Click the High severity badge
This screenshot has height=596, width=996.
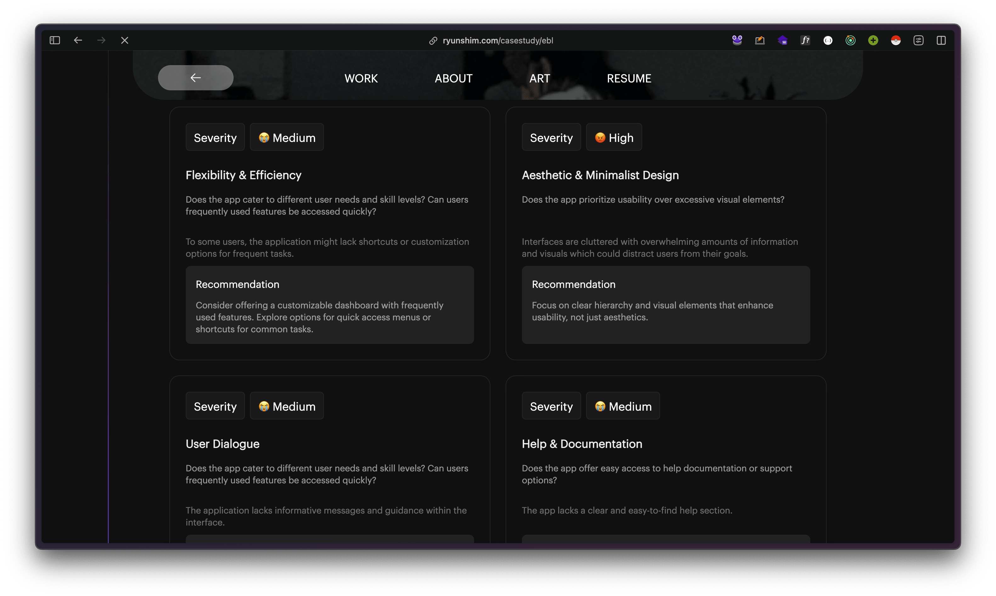point(614,137)
